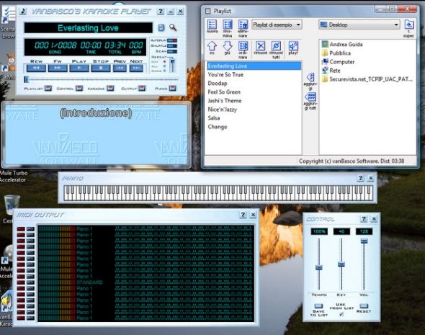The width and height of the screenshot is (425, 335).
Task: Click the Tempo slider handle
Action: click(x=319, y=267)
